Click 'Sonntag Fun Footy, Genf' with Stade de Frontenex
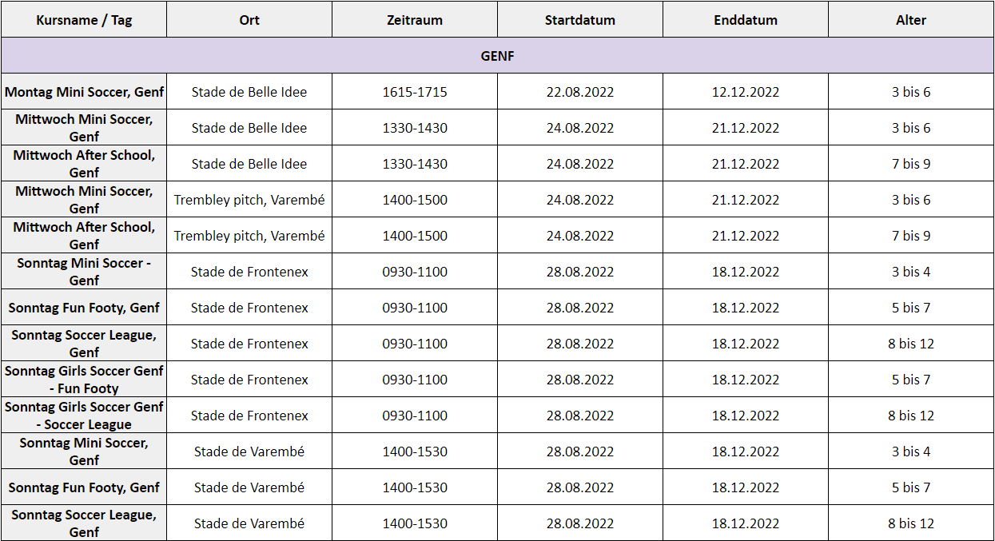 pos(84,308)
